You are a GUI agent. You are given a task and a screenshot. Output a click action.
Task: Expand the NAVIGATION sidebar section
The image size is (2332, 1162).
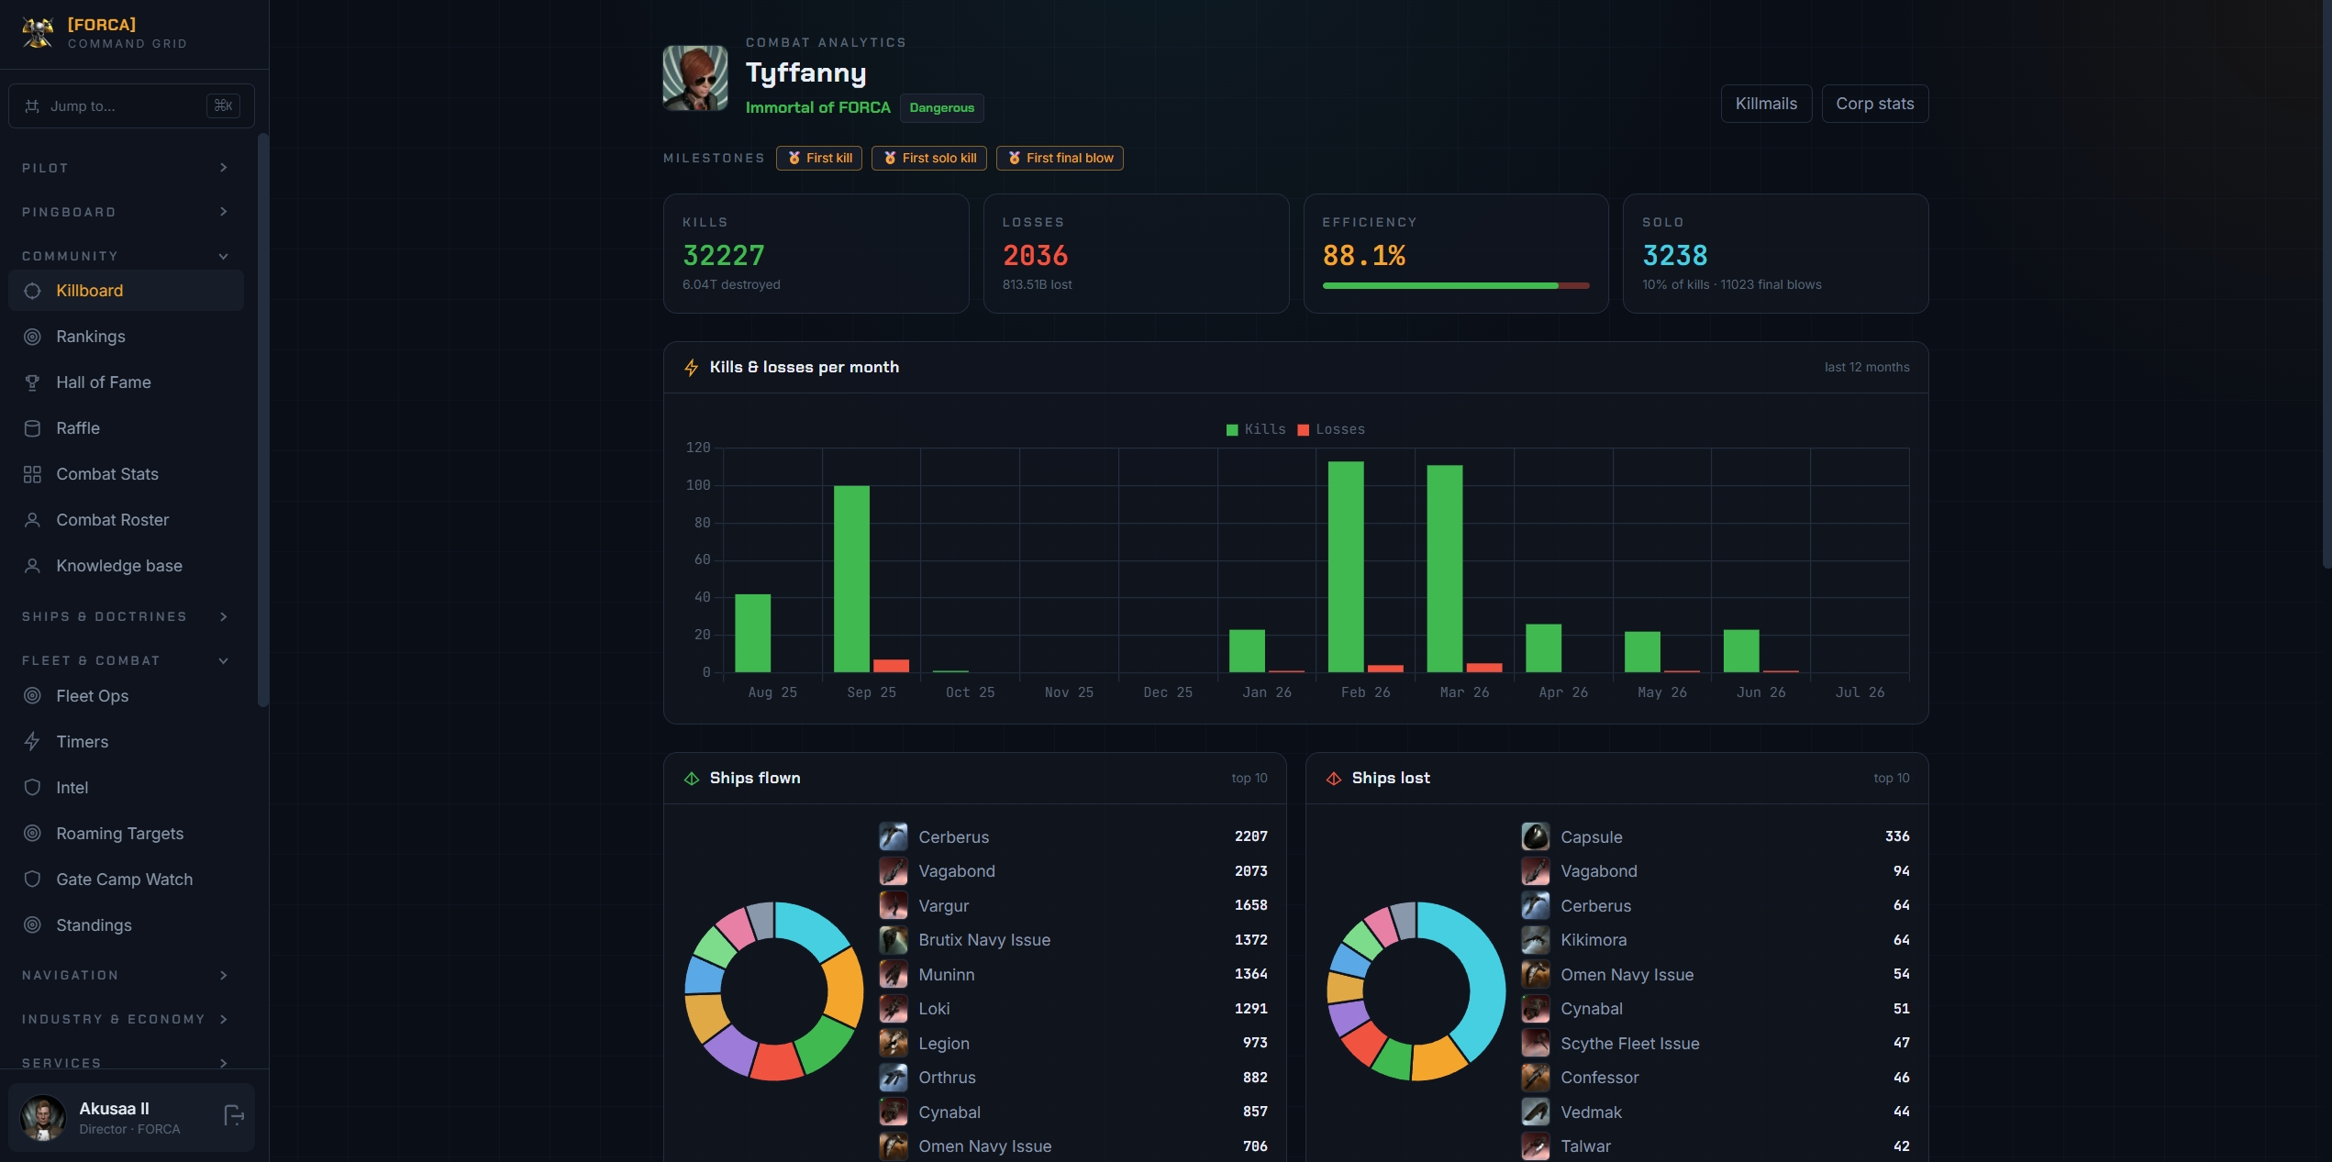click(x=126, y=975)
